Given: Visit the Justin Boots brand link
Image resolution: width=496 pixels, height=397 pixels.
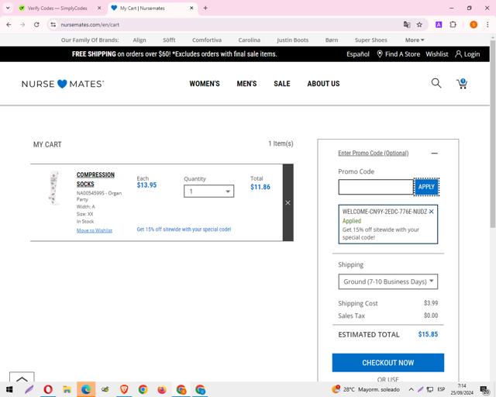Looking at the screenshot, I should click(293, 40).
